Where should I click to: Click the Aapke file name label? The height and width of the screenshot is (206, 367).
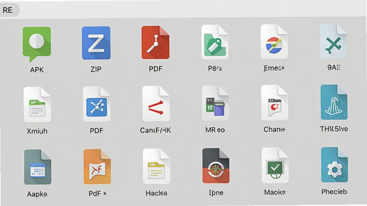(37, 194)
